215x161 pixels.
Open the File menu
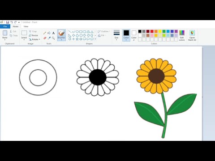(x=5, y=26)
